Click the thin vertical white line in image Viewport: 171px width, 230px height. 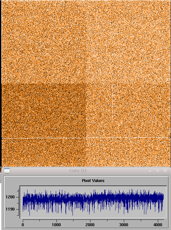pos(112,103)
